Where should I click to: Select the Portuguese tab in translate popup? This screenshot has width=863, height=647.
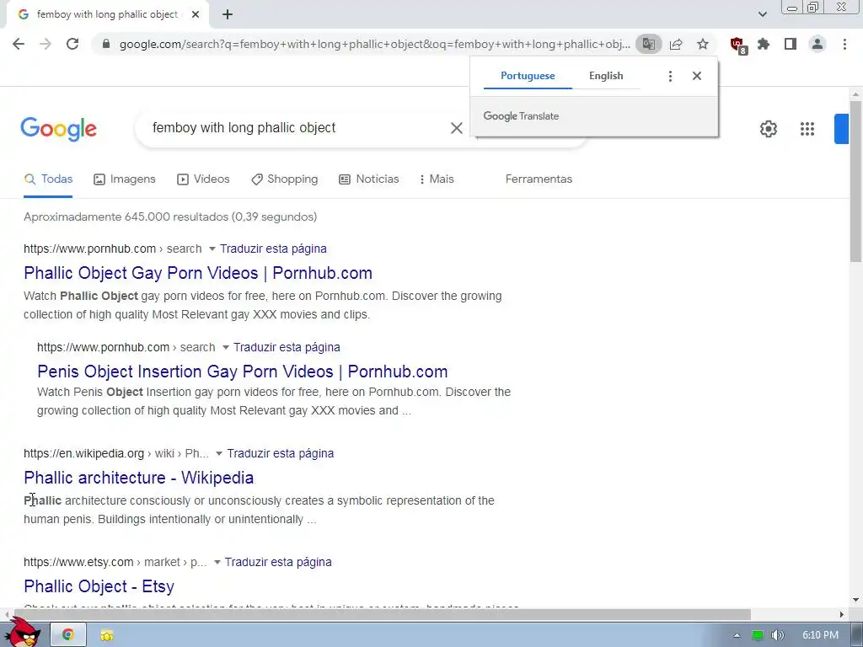[528, 76]
